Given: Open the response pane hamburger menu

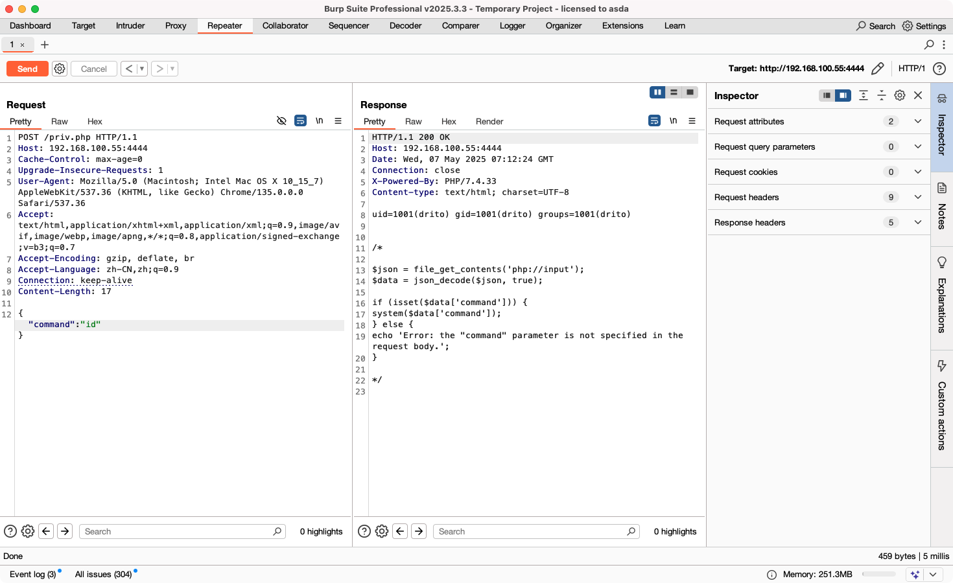Looking at the screenshot, I should click(692, 120).
